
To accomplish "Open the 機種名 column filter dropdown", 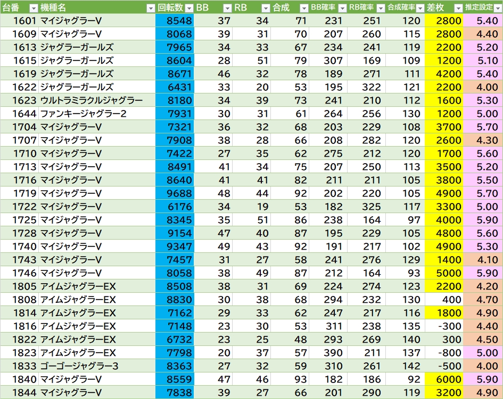I will pyautogui.click(x=151, y=9).
